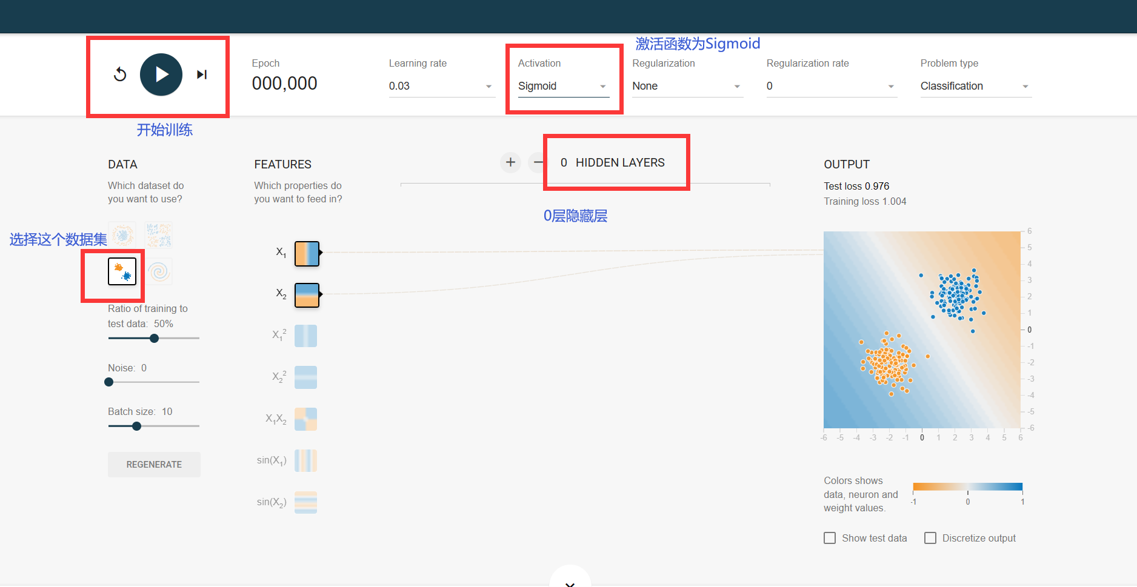Click the Batch size slider handle

137,426
